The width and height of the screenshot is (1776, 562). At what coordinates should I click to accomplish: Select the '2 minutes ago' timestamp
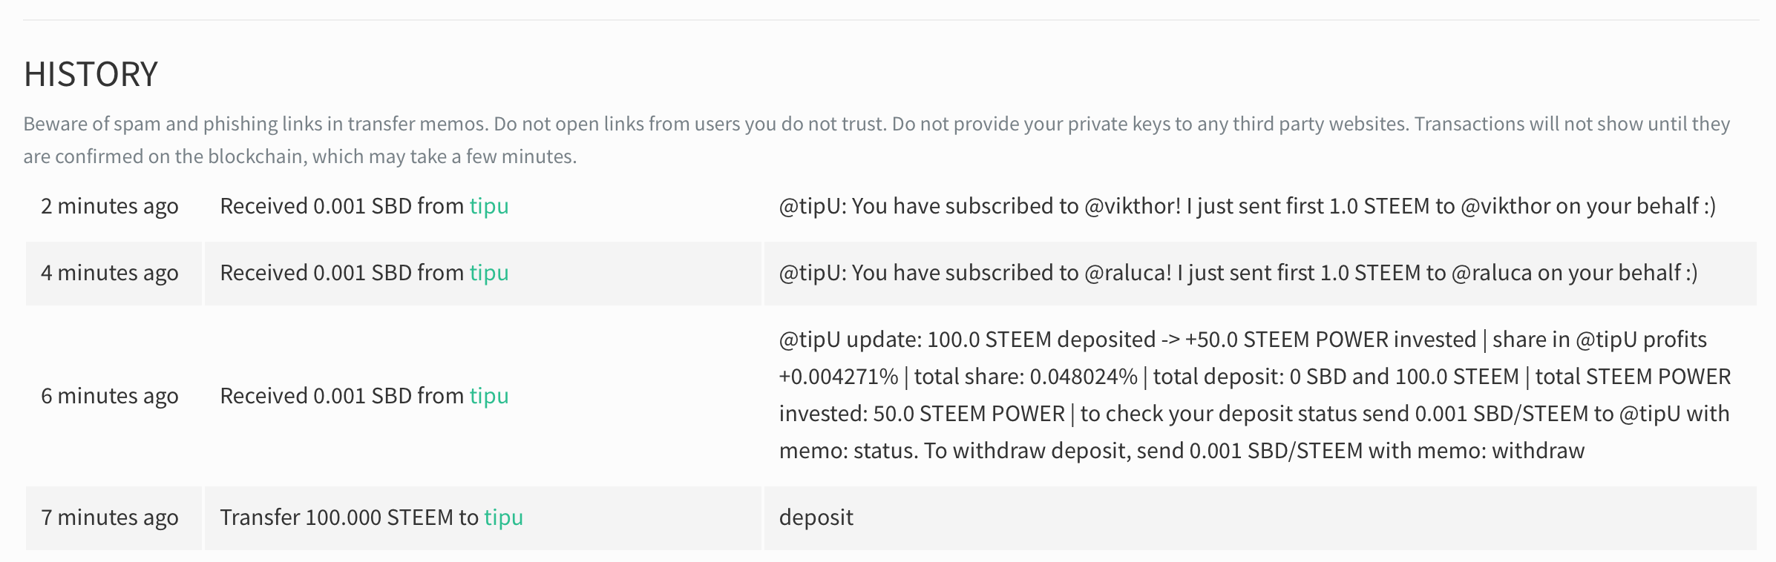[110, 206]
